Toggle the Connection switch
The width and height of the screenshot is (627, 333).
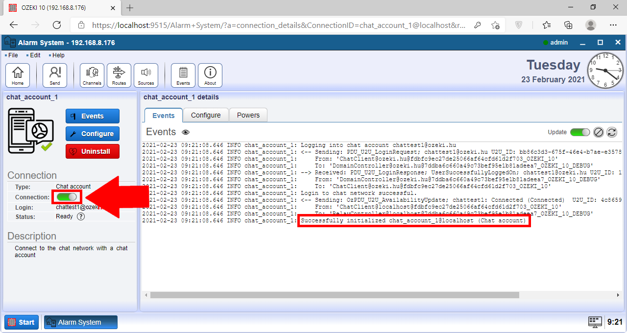tap(67, 197)
